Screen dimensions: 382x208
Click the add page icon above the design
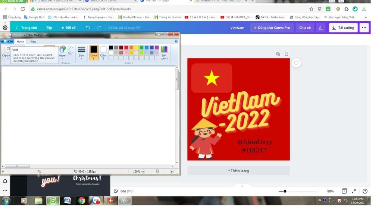(286, 54)
